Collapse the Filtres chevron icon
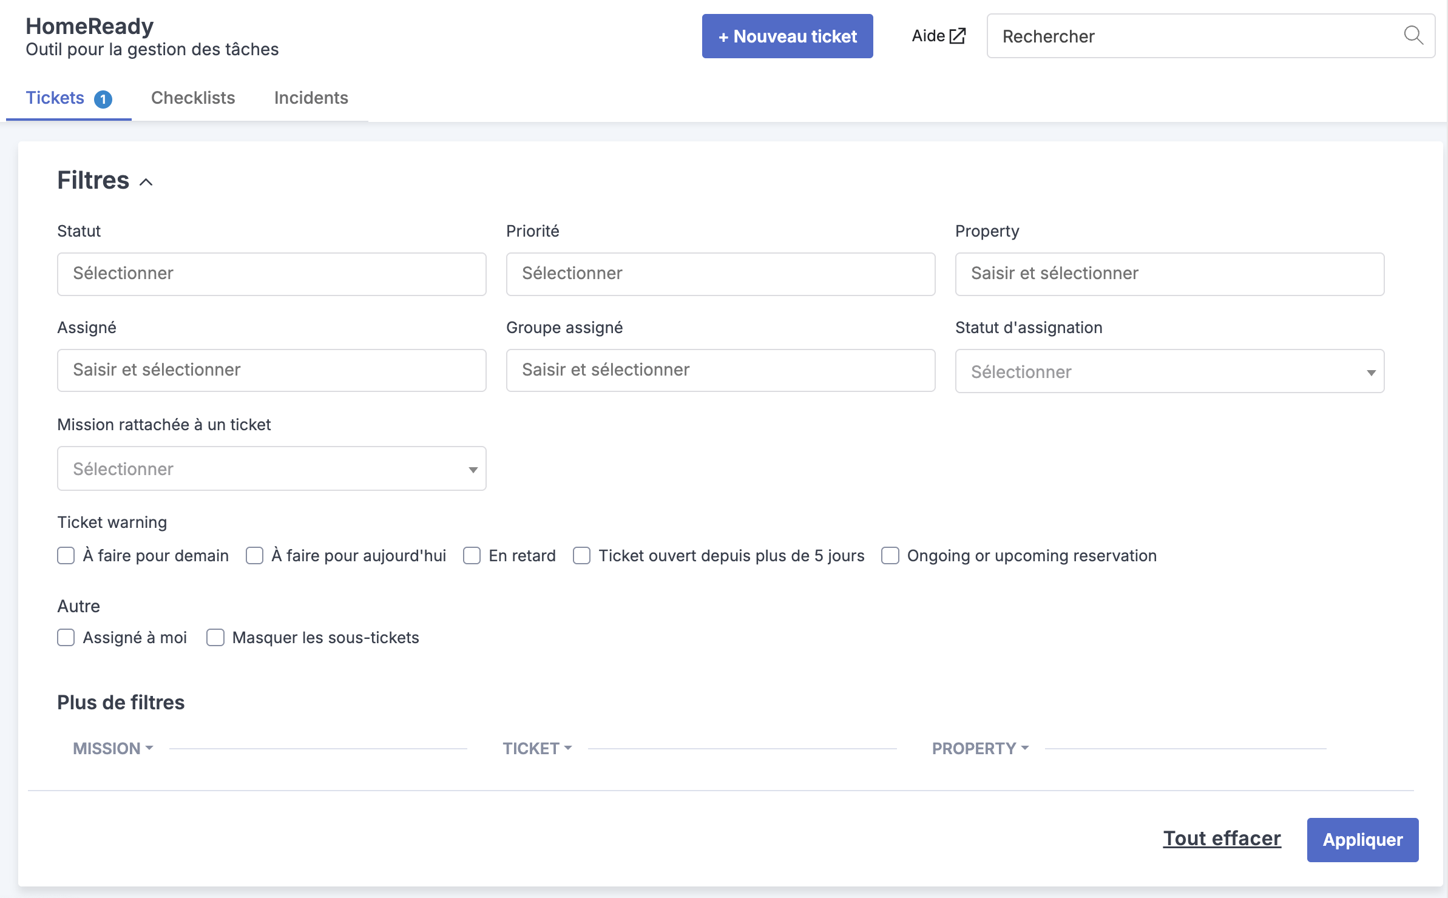1448x898 pixels. (146, 181)
